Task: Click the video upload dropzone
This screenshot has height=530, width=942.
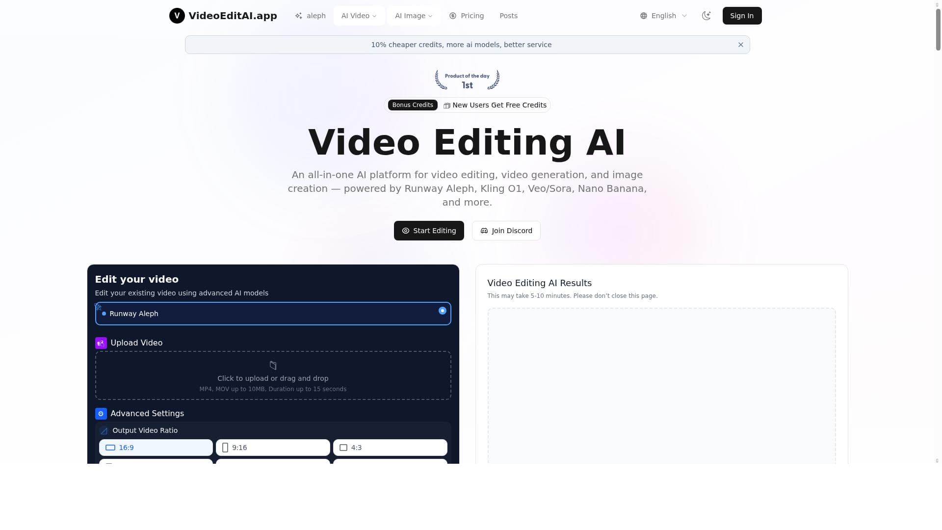Action: click(x=273, y=375)
